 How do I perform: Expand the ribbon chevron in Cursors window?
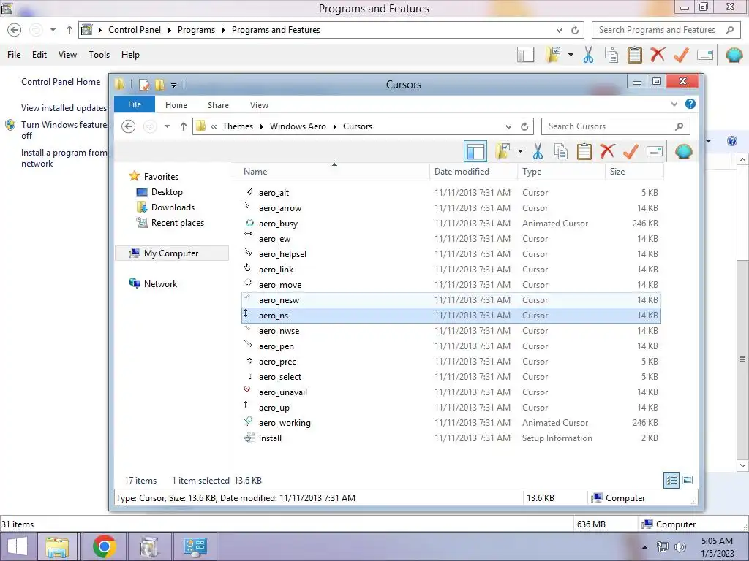point(674,104)
